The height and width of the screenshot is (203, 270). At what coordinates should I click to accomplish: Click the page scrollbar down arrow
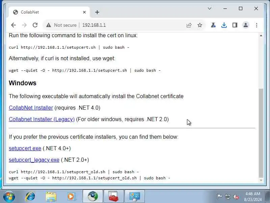tap(261, 180)
